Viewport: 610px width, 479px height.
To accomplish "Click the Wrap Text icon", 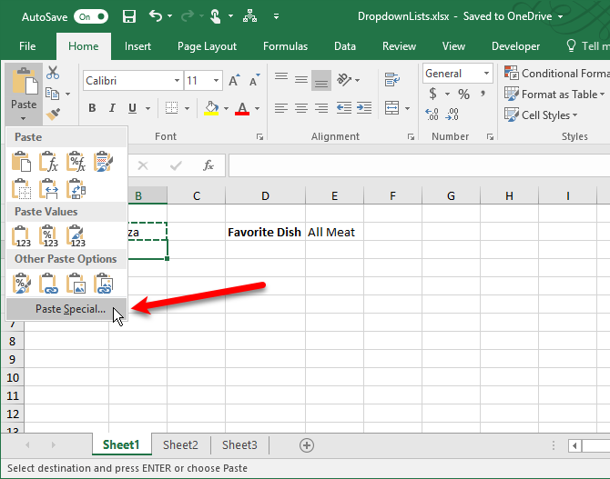I will click(392, 80).
